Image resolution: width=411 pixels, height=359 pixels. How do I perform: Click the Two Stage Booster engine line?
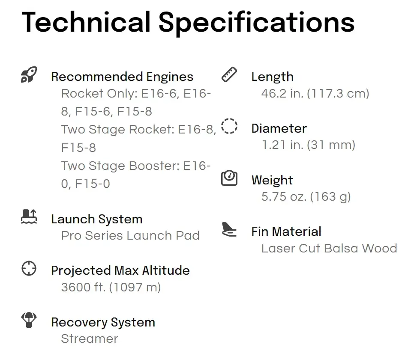coord(136,175)
